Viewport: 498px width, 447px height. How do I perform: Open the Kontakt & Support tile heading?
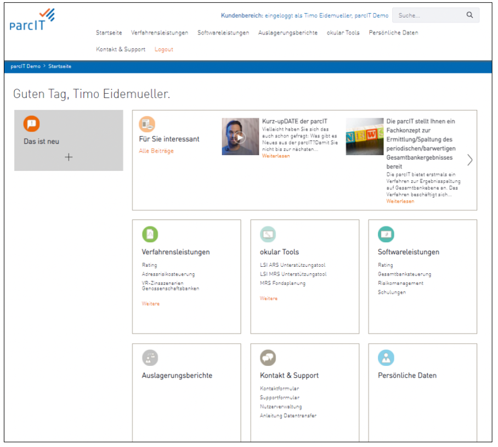tap(289, 375)
